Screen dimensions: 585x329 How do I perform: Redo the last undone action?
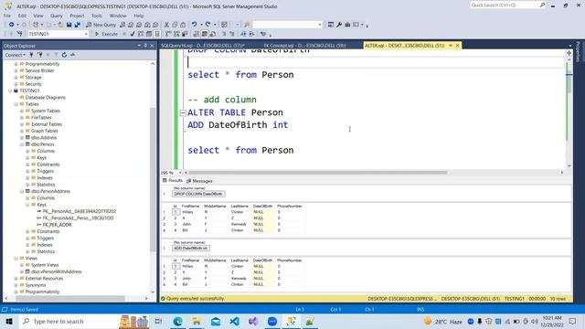pyautogui.click(x=208, y=25)
